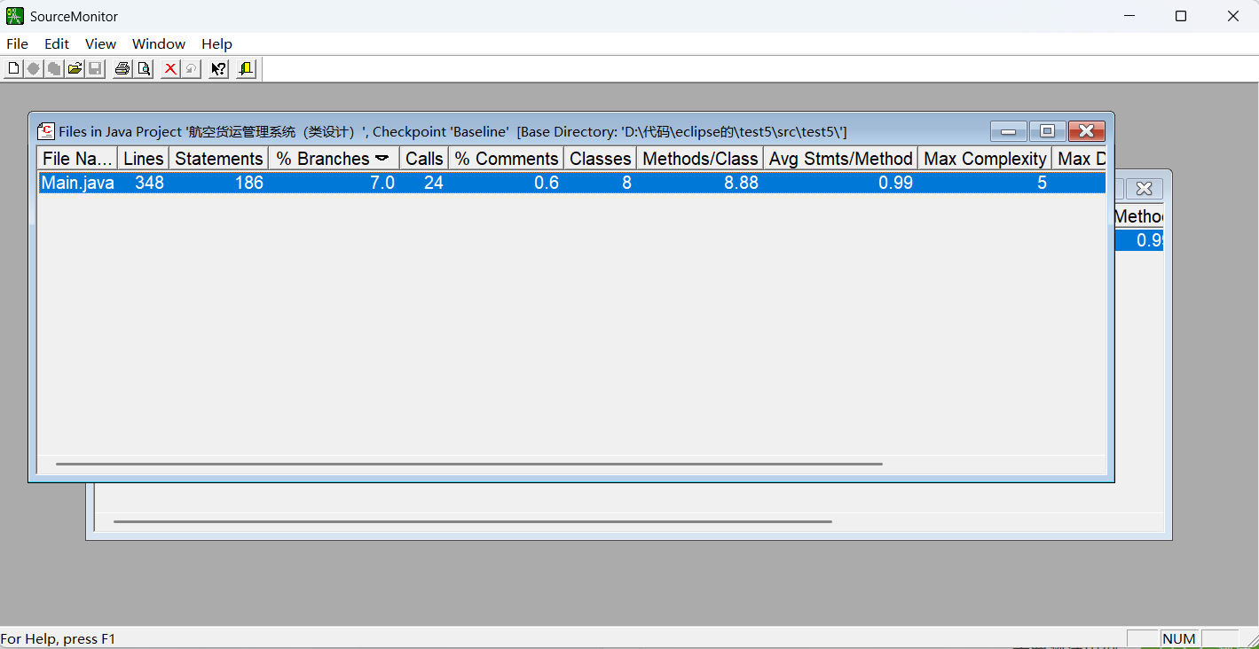This screenshot has width=1259, height=649.
Task: Create a new project with toolbar icon
Action: point(13,69)
